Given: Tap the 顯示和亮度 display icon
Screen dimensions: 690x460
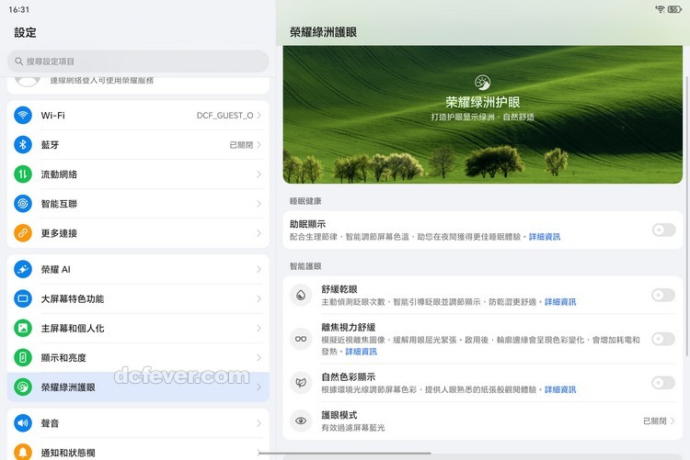Looking at the screenshot, I should tap(23, 358).
